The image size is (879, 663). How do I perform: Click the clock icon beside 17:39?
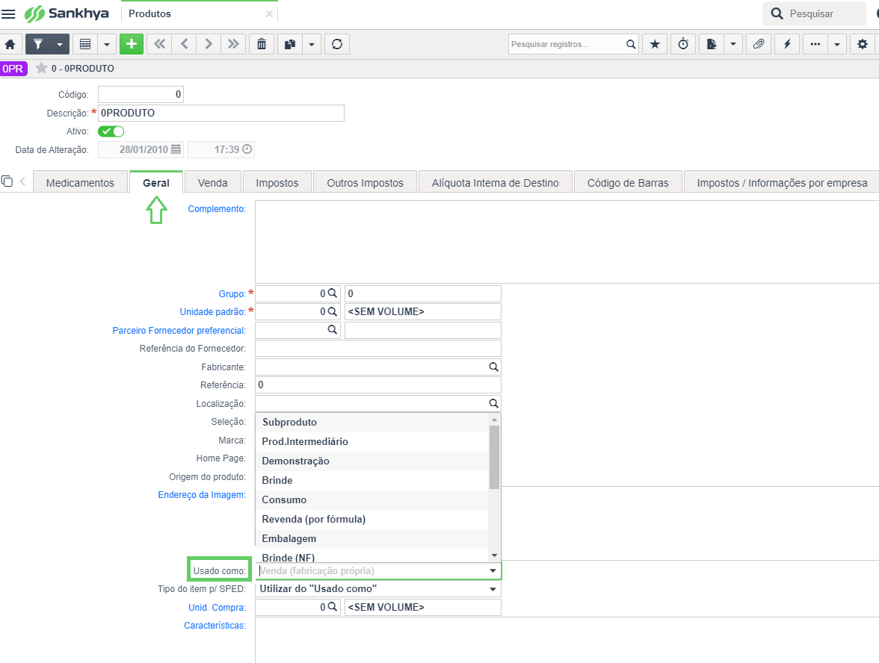click(247, 149)
